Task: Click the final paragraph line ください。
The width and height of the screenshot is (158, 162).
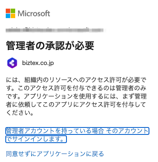Action: pyautogui.click(x=20, y=113)
